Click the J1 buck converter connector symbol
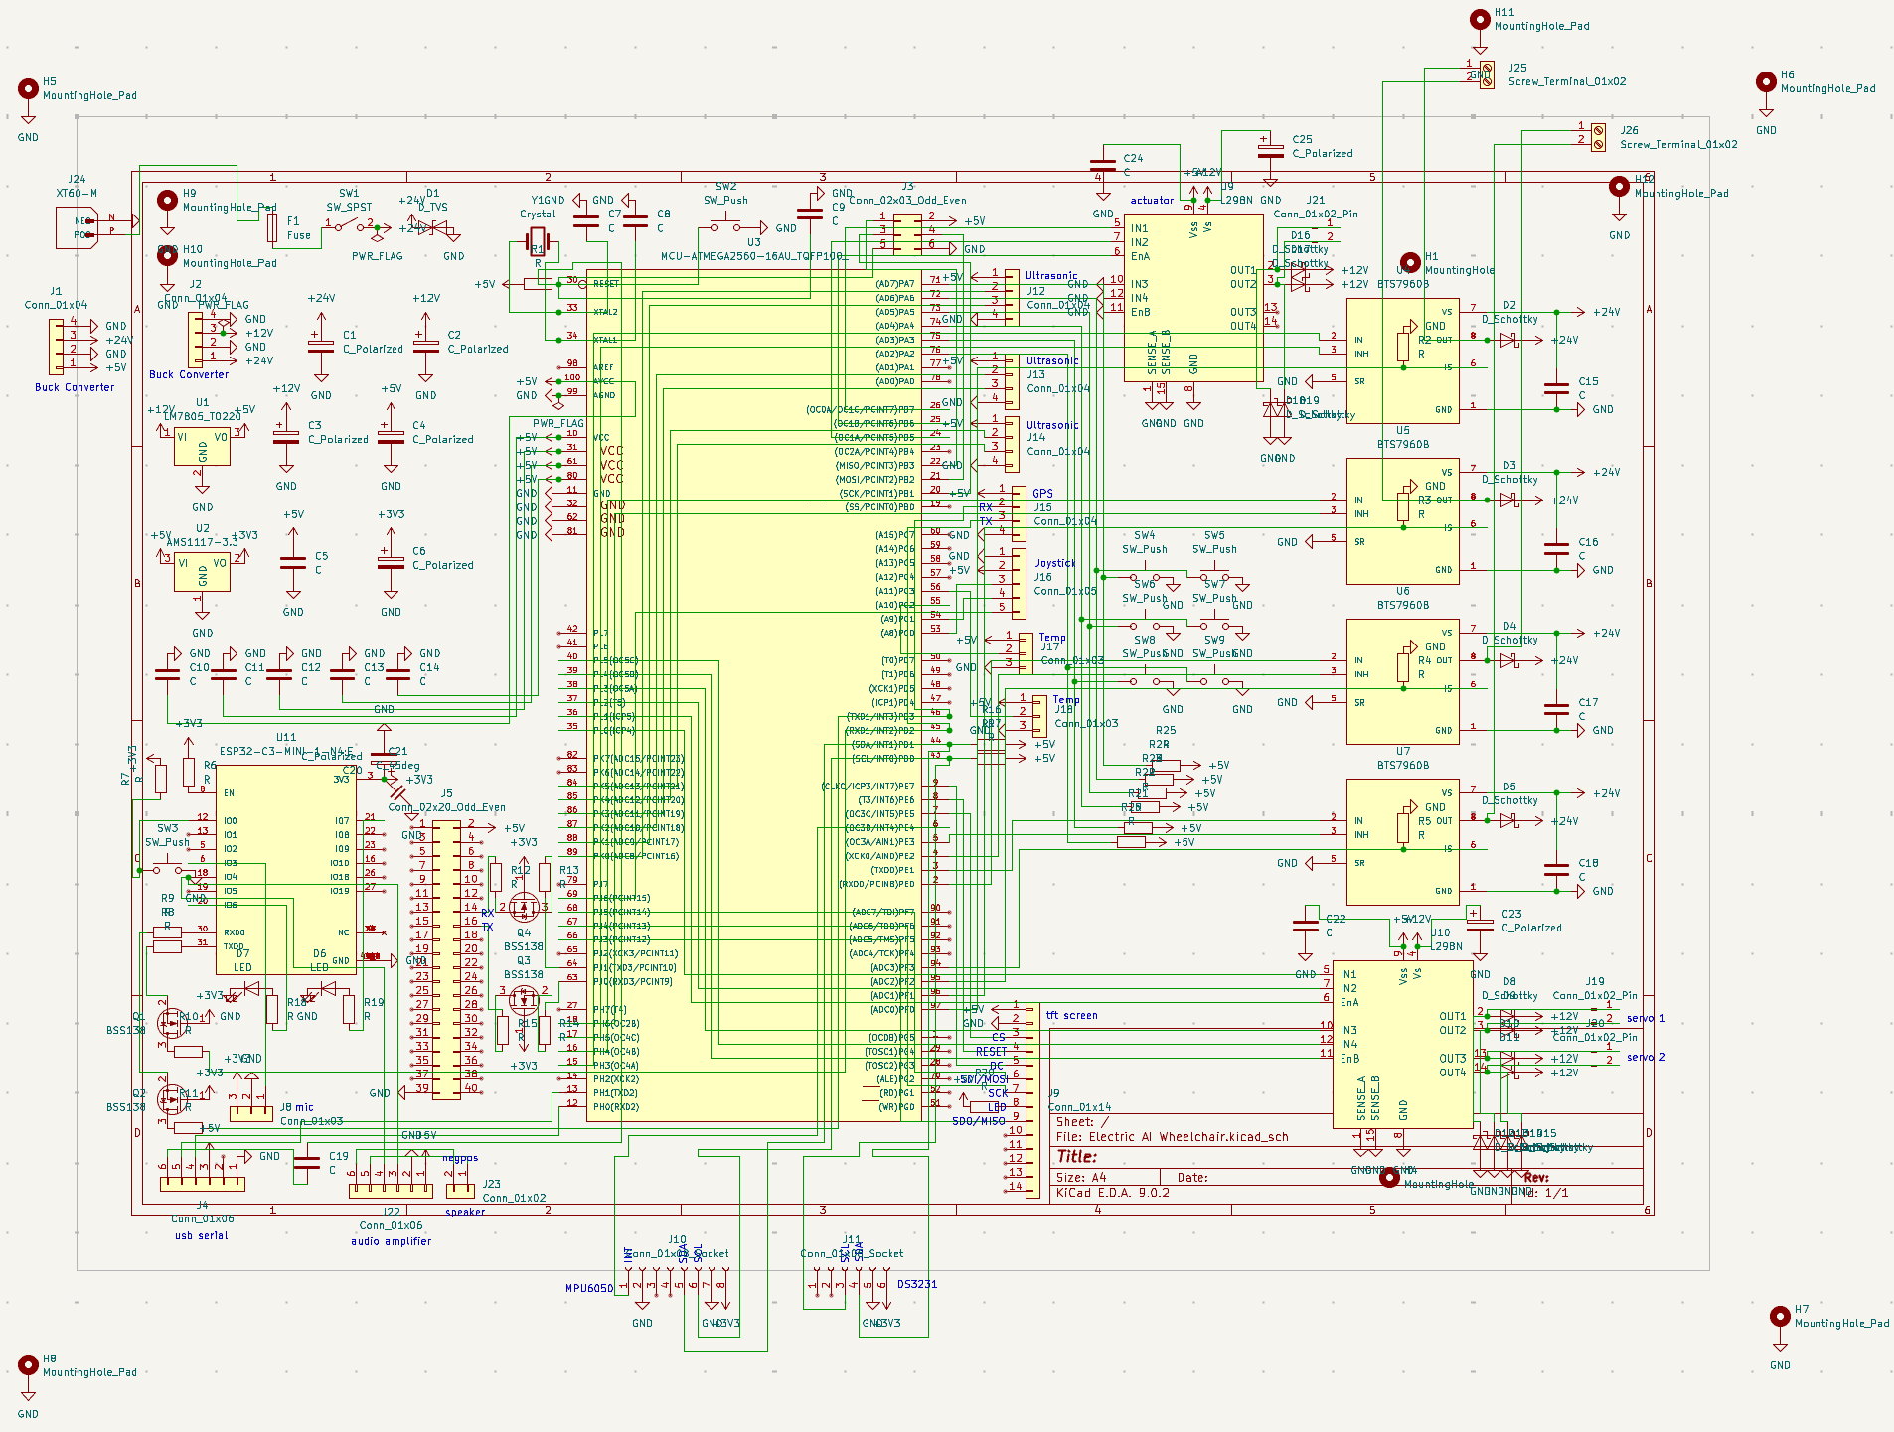 tap(56, 346)
